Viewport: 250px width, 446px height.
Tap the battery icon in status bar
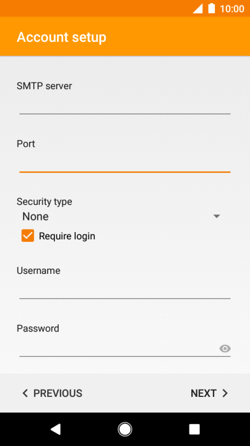212,8
